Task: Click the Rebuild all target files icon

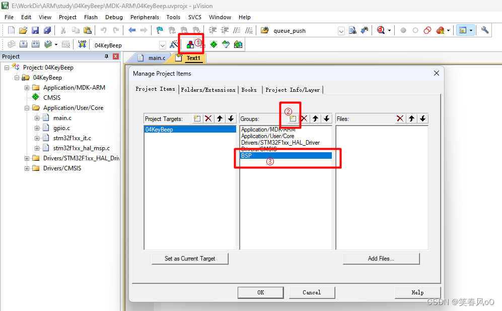Action: point(36,44)
